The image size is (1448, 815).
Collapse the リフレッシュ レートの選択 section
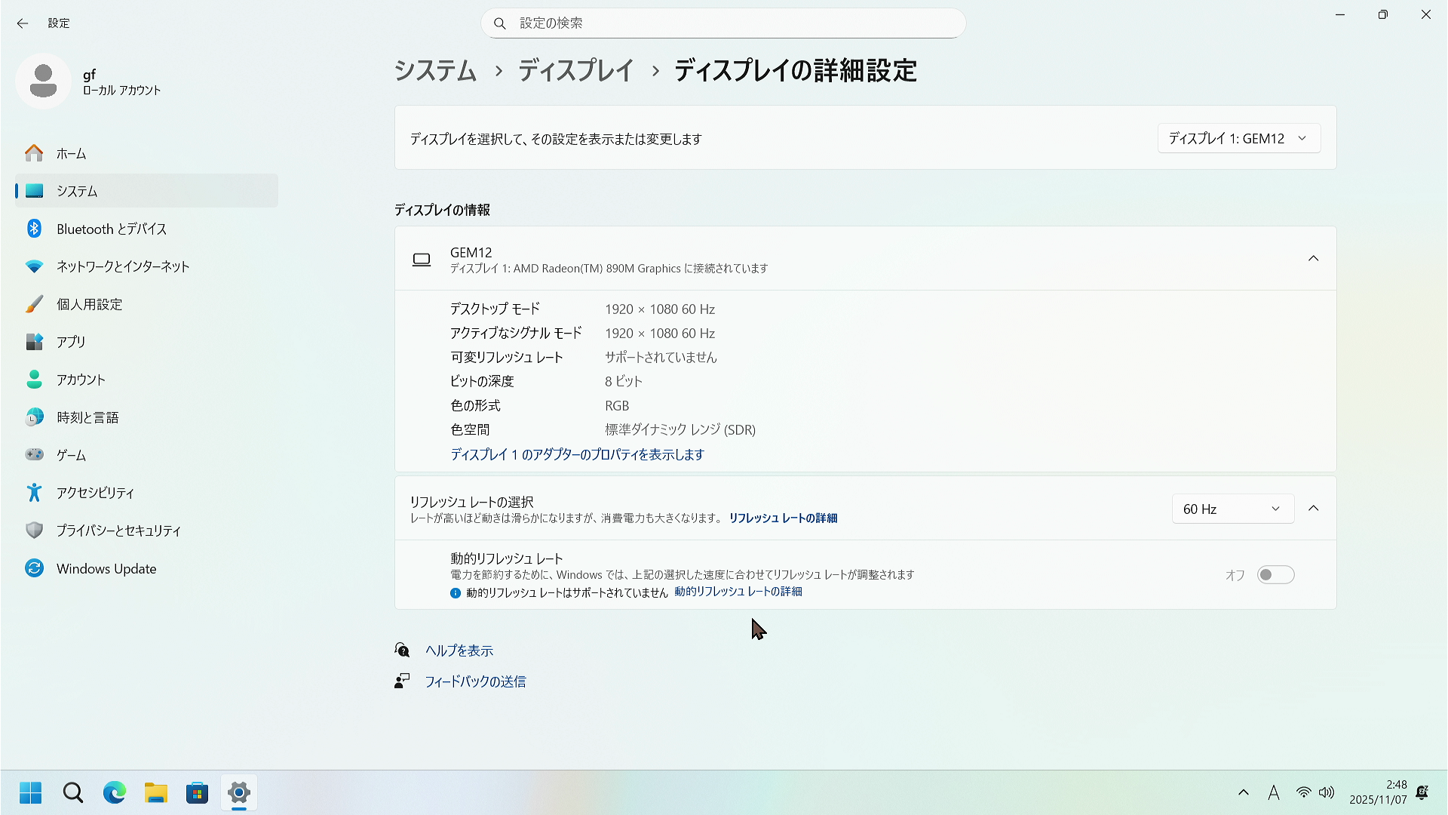pos(1313,508)
